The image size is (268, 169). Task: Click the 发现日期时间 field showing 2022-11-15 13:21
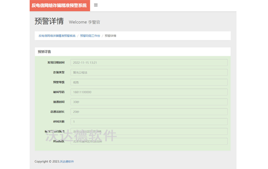149,62
